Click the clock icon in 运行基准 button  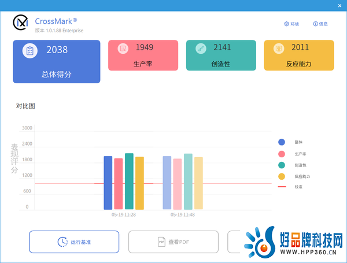click(62, 242)
